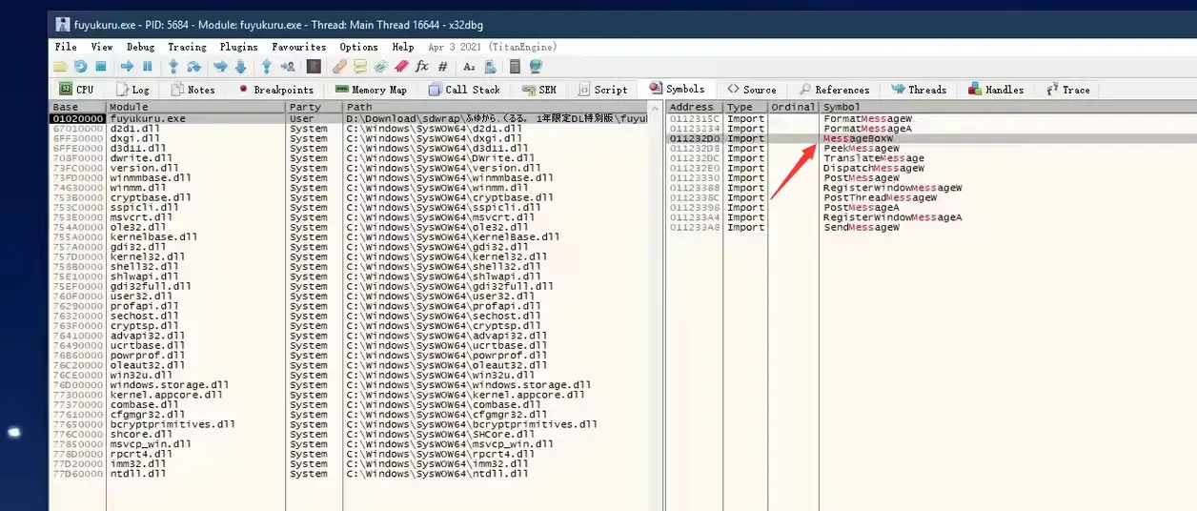
Task: Pause execution with the pause icon
Action: pos(148,67)
